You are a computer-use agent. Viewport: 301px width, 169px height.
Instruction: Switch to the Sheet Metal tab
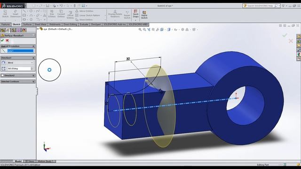point(40,24)
